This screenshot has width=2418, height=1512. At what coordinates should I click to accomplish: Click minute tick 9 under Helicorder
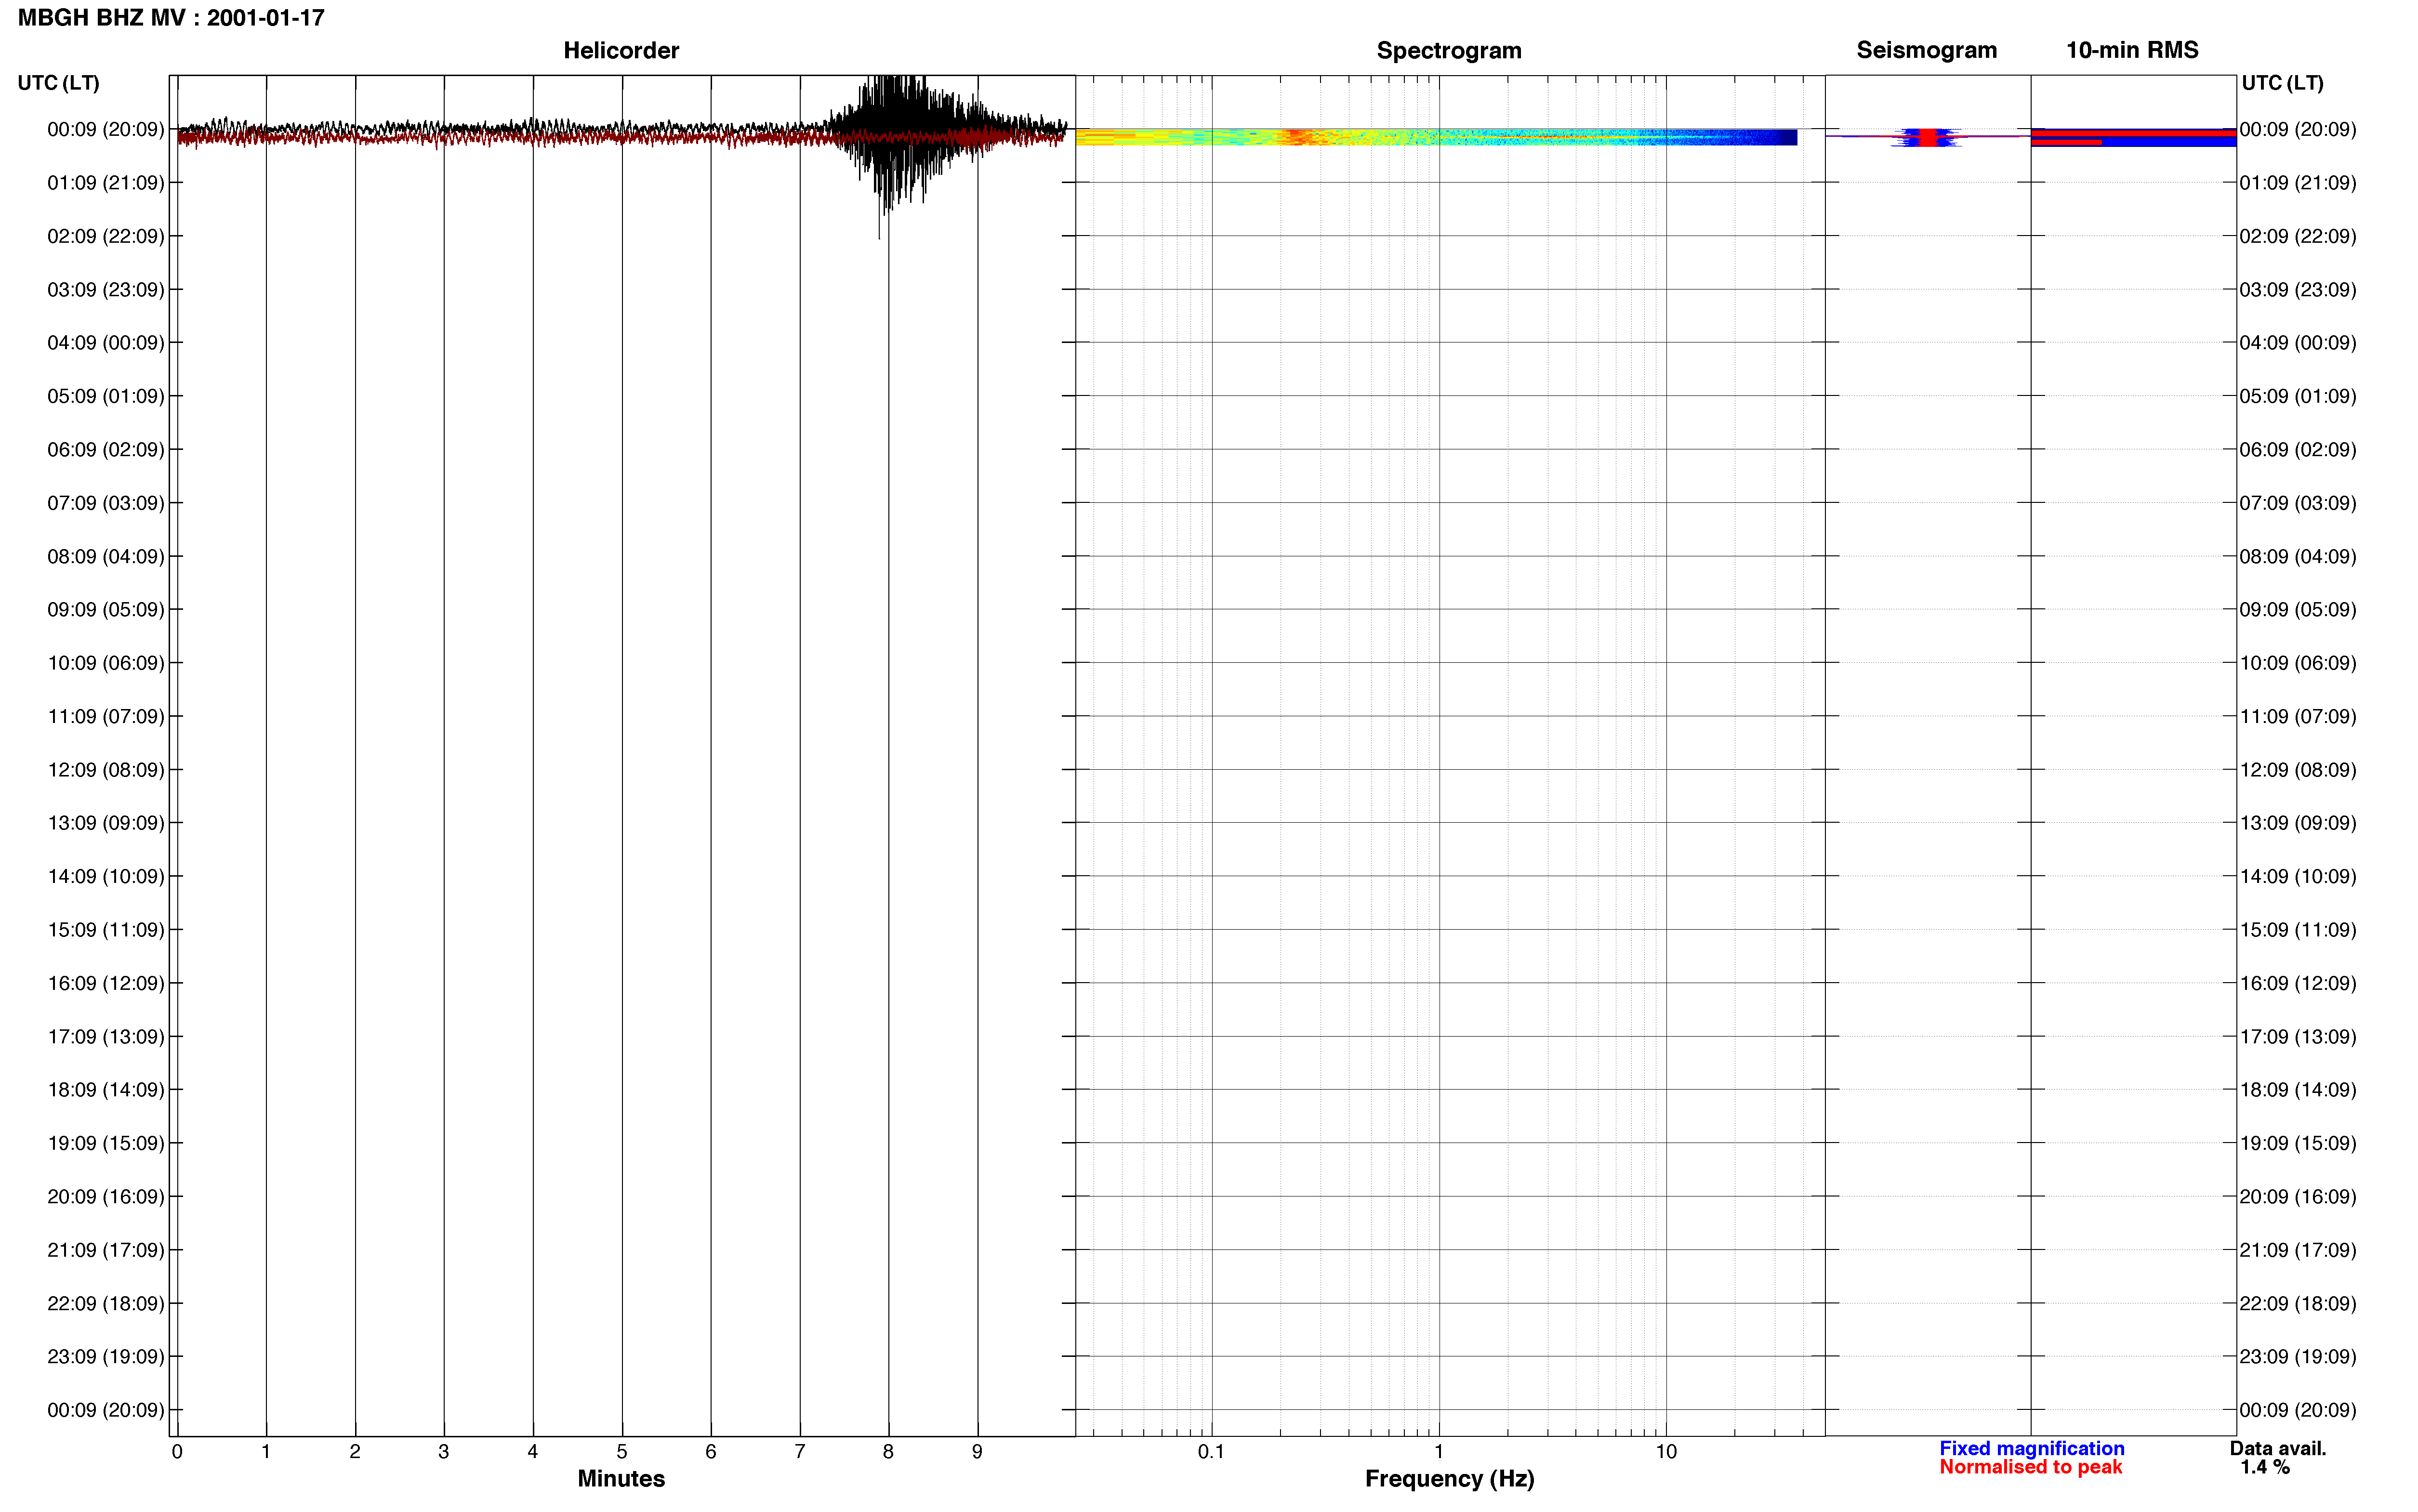coord(977,1451)
